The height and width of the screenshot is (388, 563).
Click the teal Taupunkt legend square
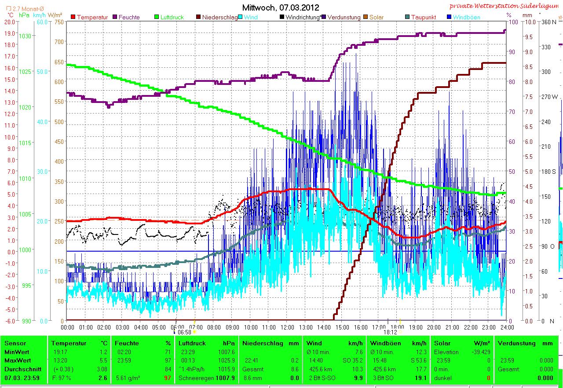[x=407, y=17]
